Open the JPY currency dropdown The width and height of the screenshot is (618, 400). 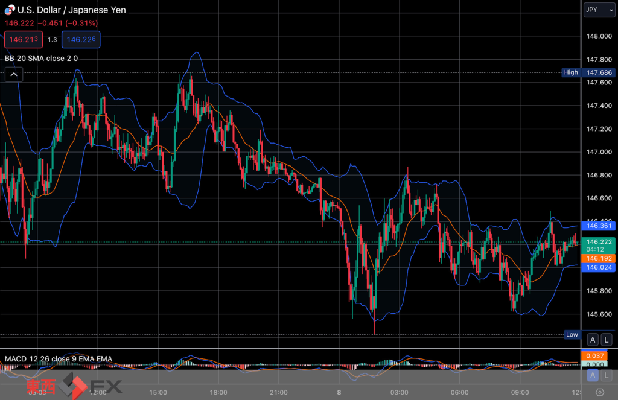point(599,10)
